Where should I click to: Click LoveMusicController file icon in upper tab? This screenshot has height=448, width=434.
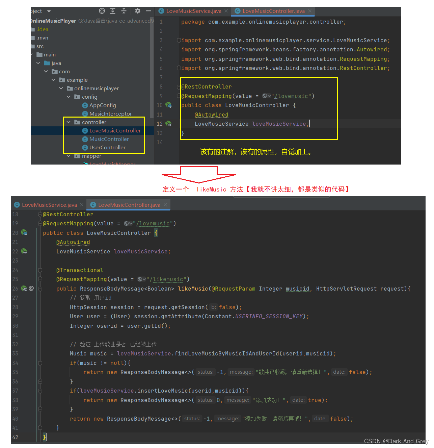238,11
